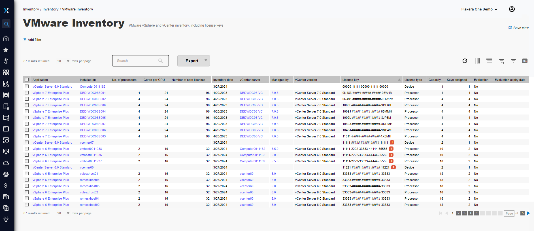Image resolution: width=534 pixels, height=231 pixels.
Task: Click the simple filter lines icon
Action: pos(513,61)
